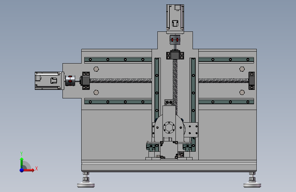296x192 pixels.
Task: Select the horizontal ball screw right of the center column
Action: pyautogui.click(x=224, y=81)
